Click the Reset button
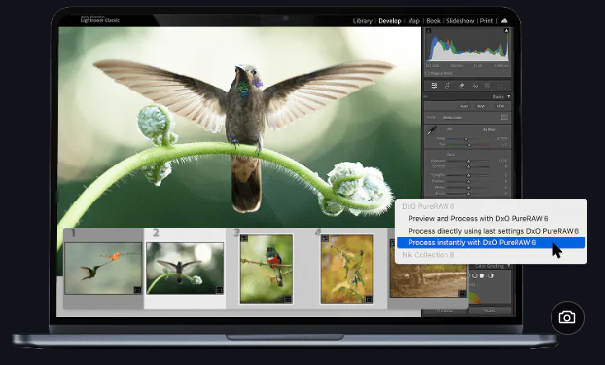Screen dimensions: 605x365 489,310
